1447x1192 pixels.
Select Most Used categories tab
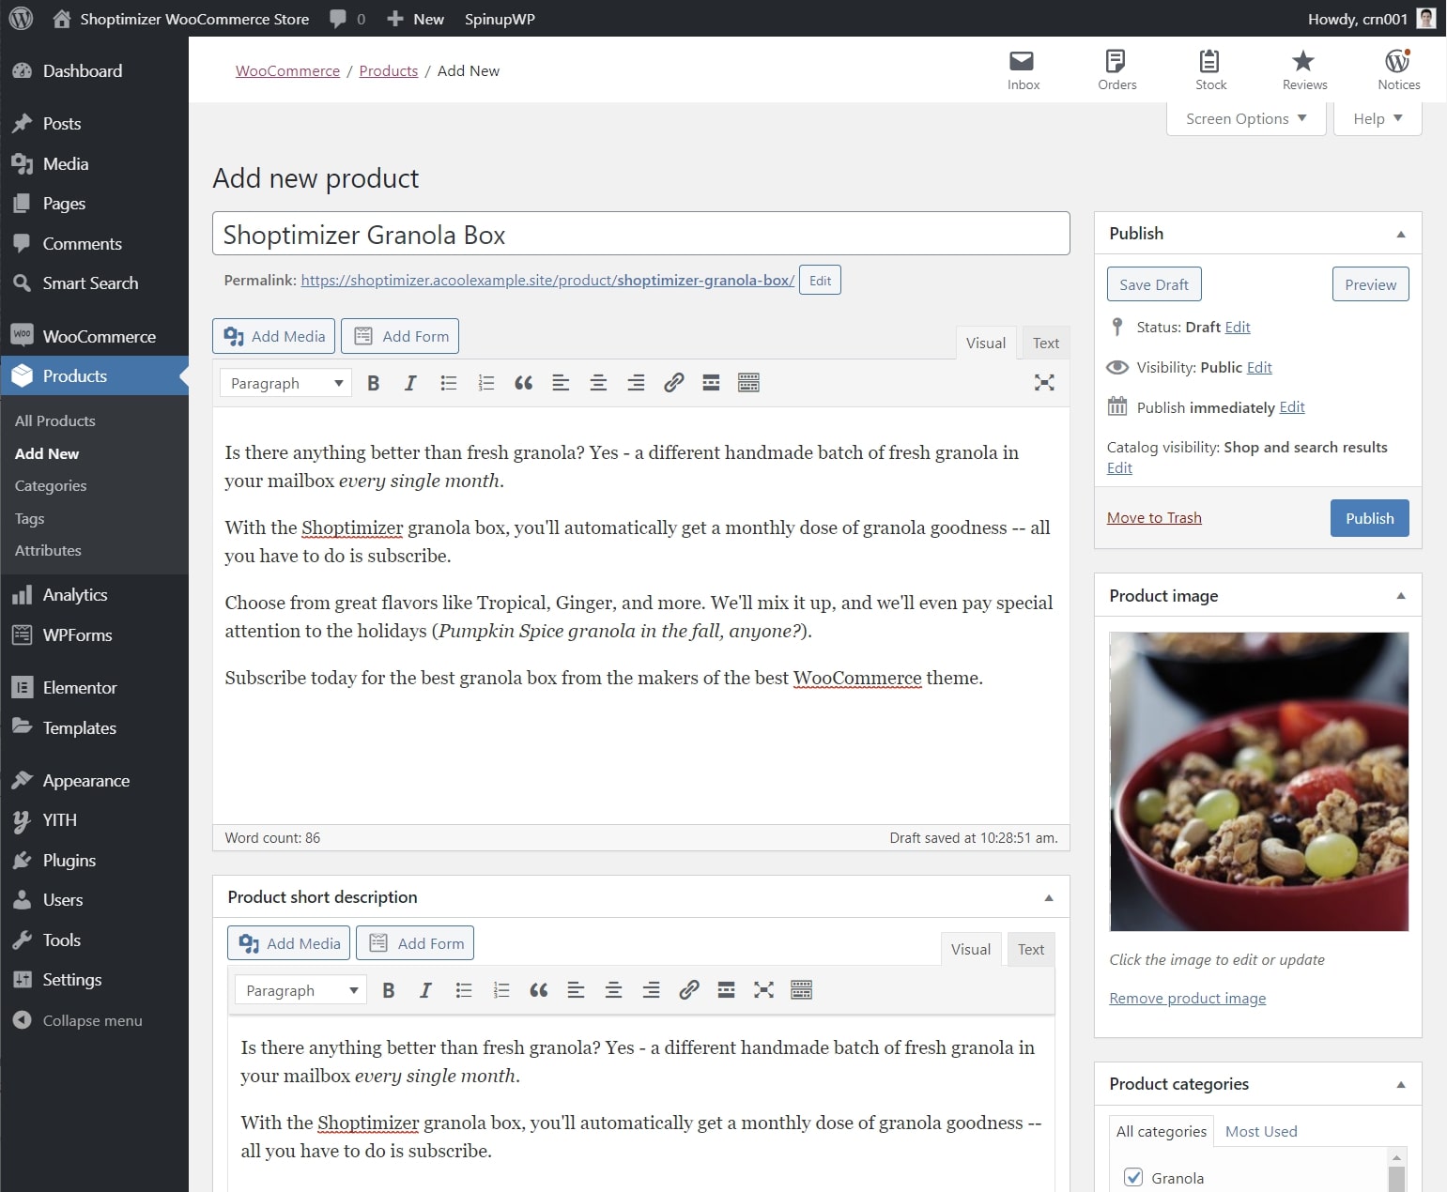pyautogui.click(x=1261, y=1131)
